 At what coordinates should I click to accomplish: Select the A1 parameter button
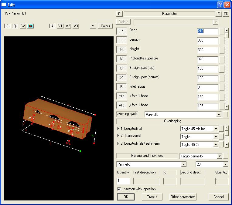(x=121, y=59)
